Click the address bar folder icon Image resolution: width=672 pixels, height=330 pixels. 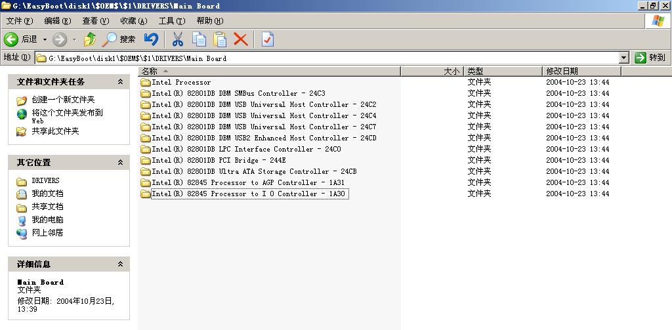pyautogui.click(x=41, y=58)
